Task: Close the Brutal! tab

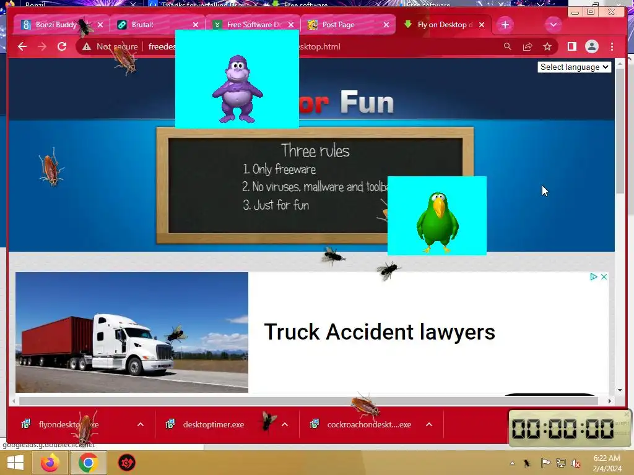Action: pos(196,25)
